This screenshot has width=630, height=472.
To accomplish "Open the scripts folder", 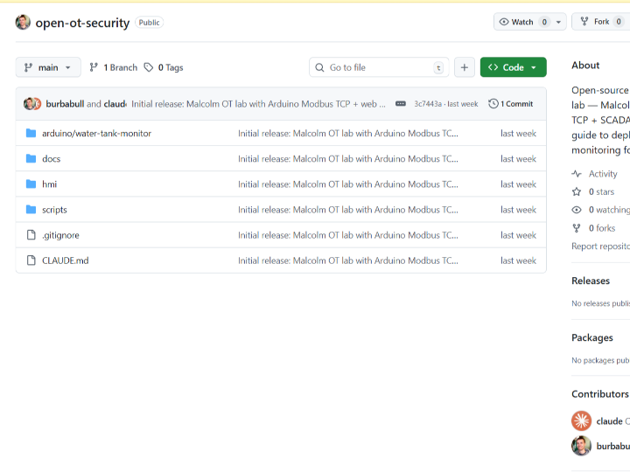I will tap(54, 210).
